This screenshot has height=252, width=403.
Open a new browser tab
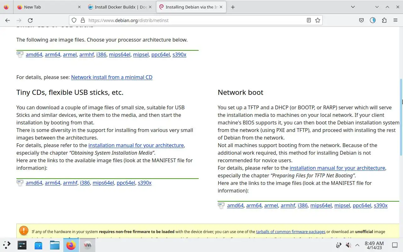tap(233, 7)
